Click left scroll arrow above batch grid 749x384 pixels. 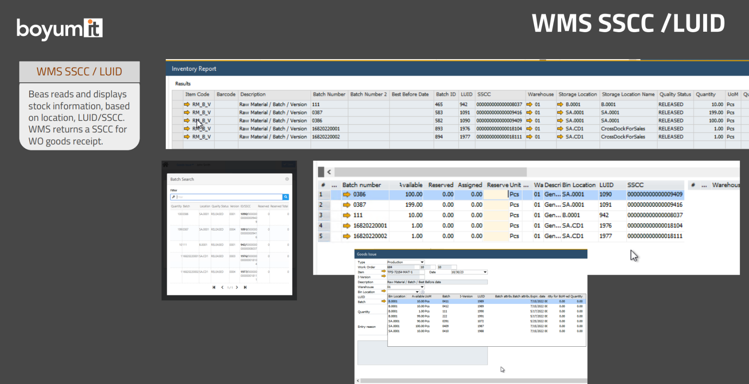click(329, 172)
